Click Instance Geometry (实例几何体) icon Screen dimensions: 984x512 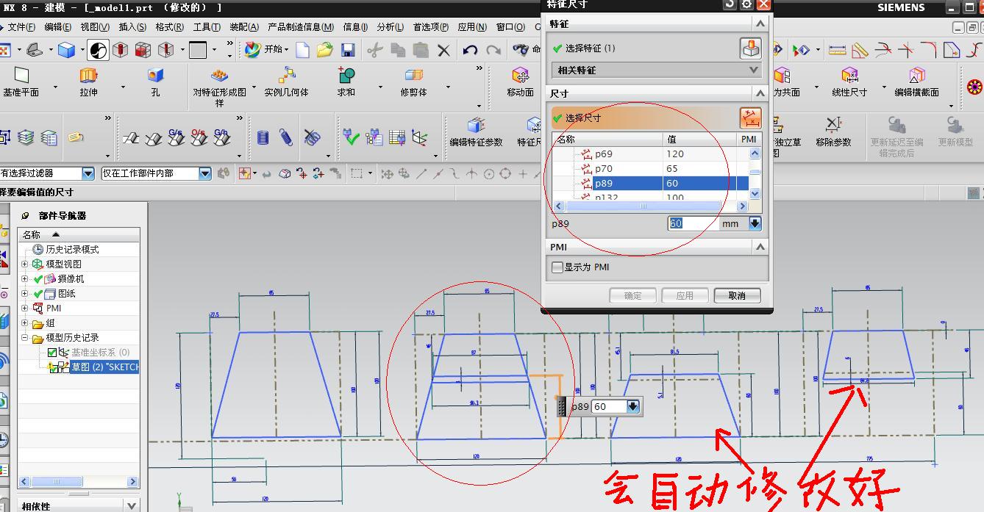tap(287, 75)
